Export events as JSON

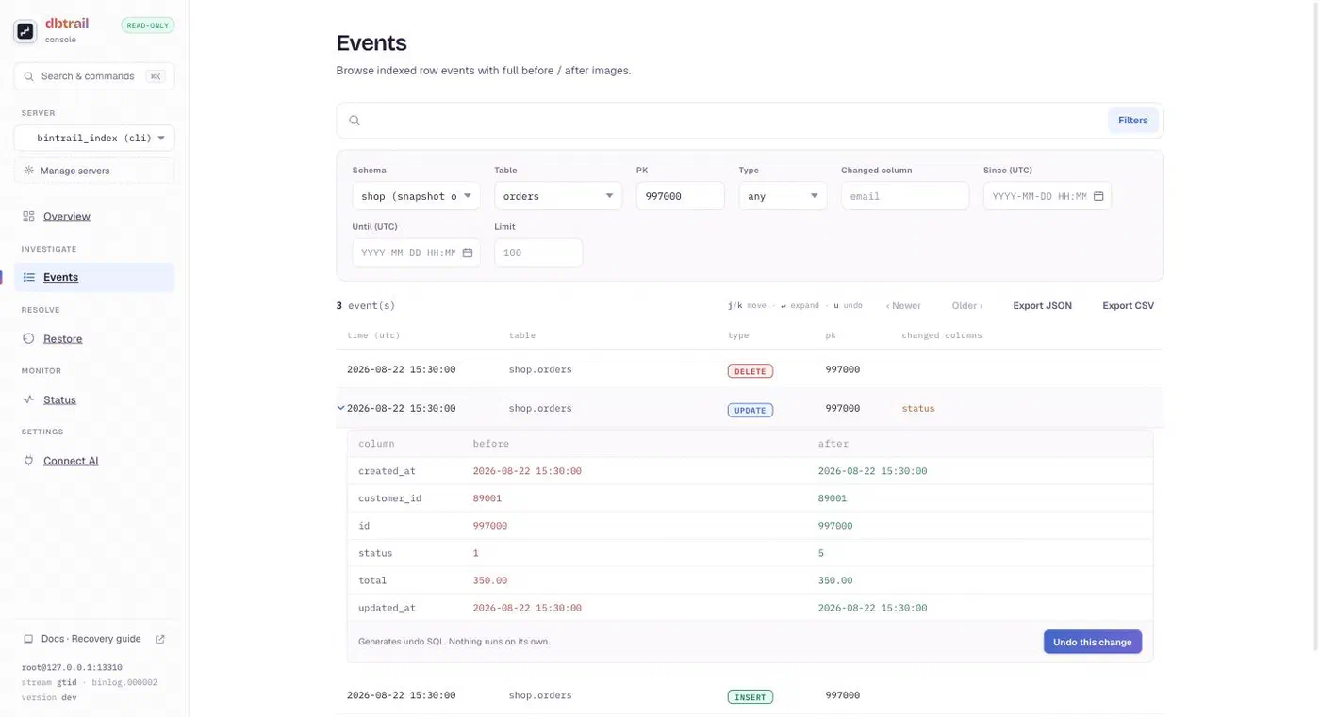click(1042, 306)
